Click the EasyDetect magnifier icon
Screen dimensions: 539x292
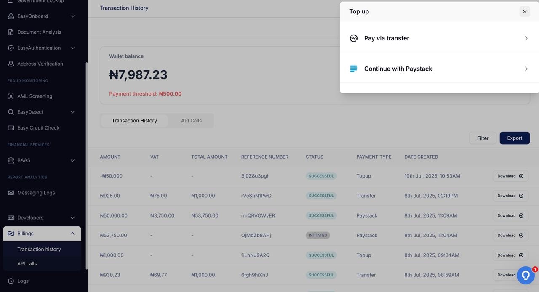[x=11, y=112]
